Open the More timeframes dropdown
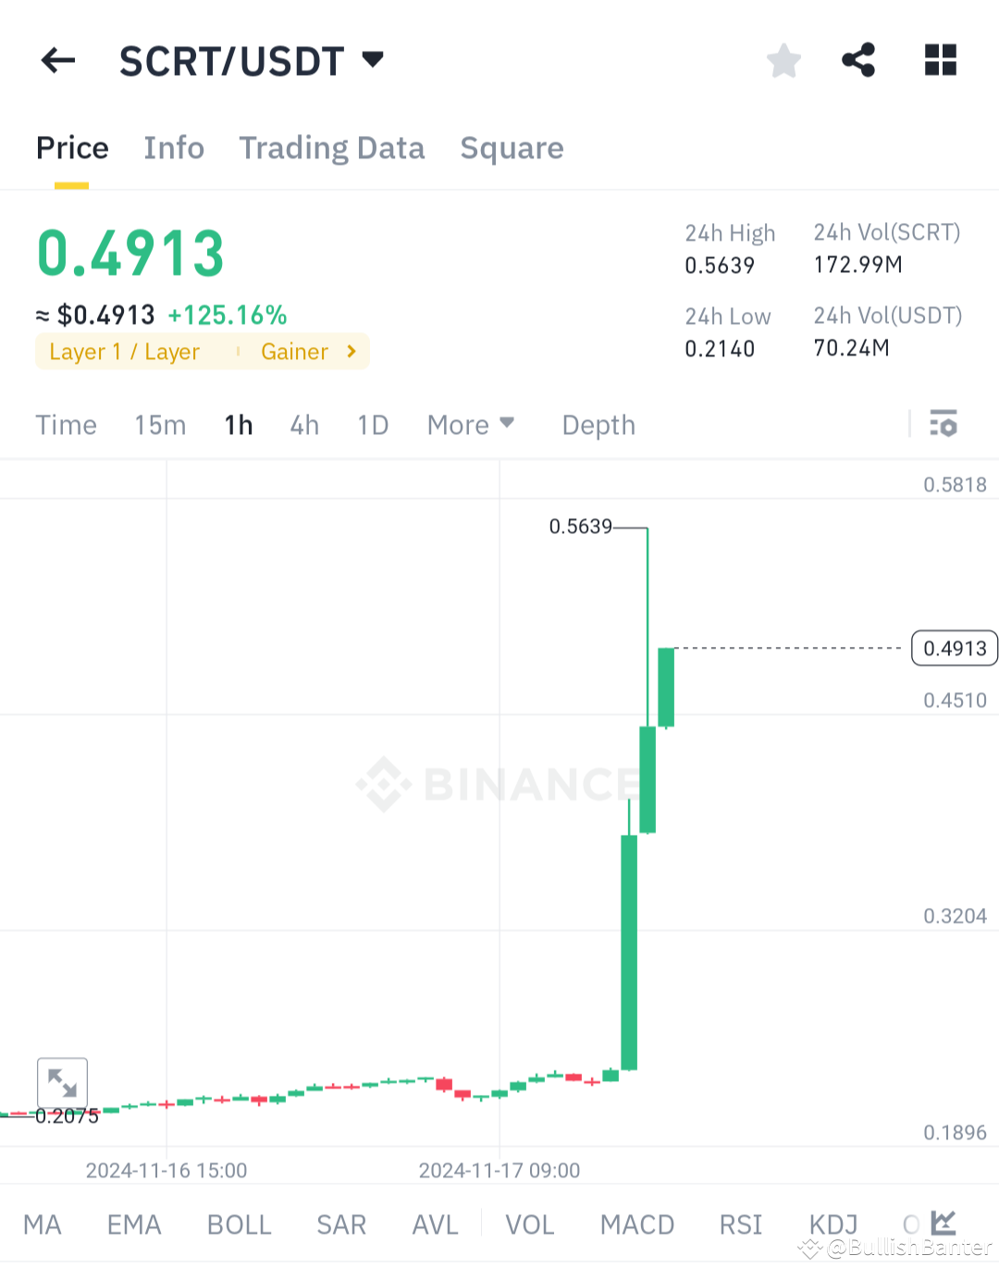Viewport: 999px width, 1268px height. tap(471, 424)
